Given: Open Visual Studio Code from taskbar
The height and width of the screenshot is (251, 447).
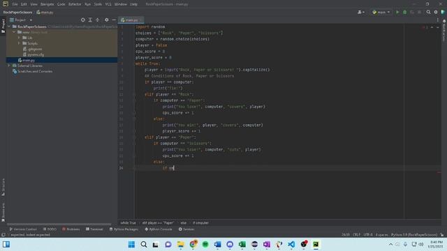Looking at the screenshot, I should click(x=291, y=244).
